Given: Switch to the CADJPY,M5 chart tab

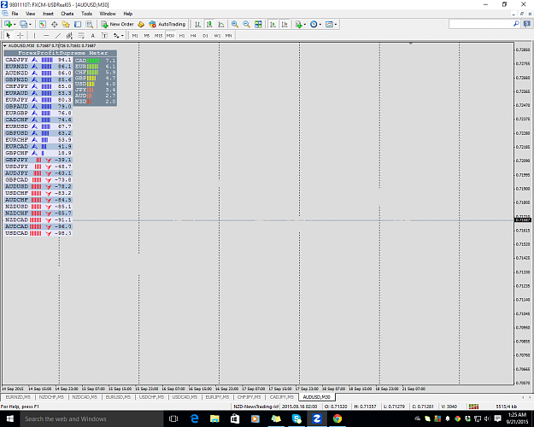Looking at the screenshot, I should coord(282,397).
